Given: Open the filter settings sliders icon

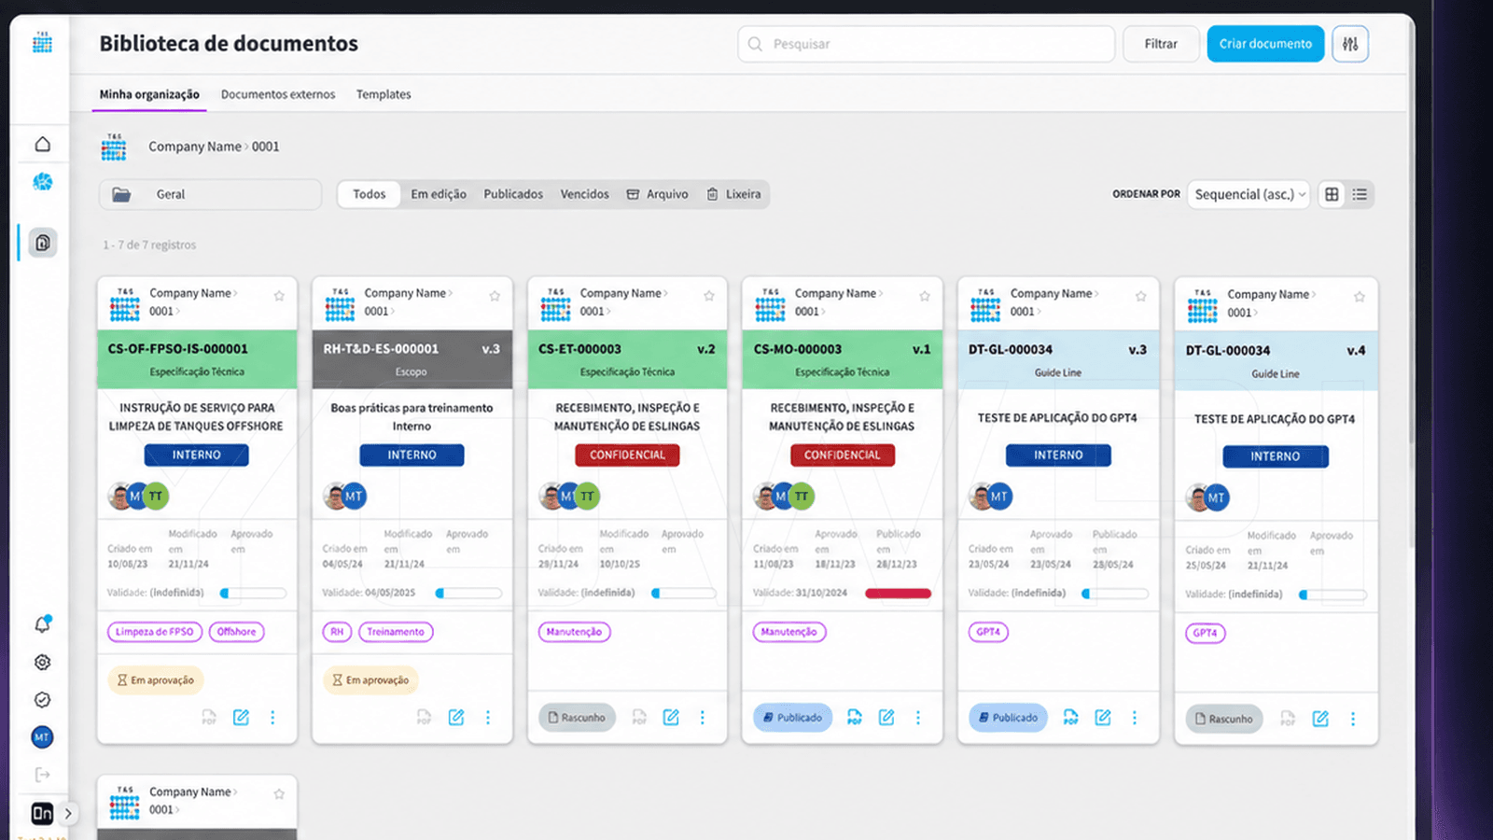Looking at the screenshot, I should pos(1350,44).
